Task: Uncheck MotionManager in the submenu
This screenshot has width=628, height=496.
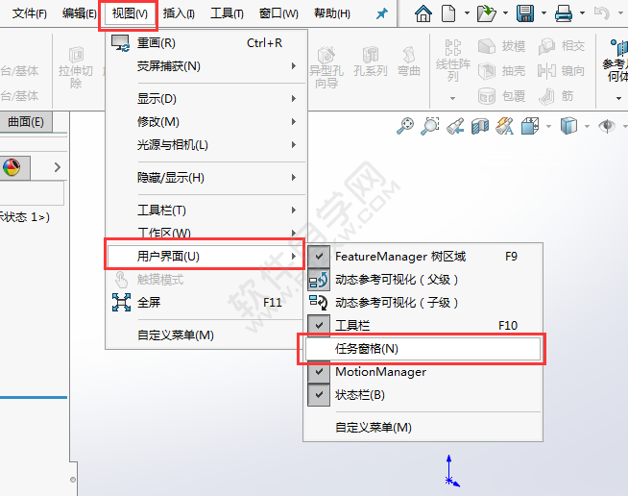Action: pyautogui.click(x=423, y=372)
